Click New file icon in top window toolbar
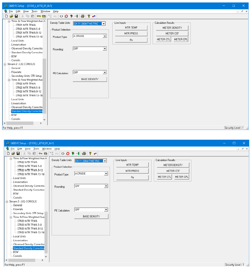The image size is (252, 269). click(6, 16)
